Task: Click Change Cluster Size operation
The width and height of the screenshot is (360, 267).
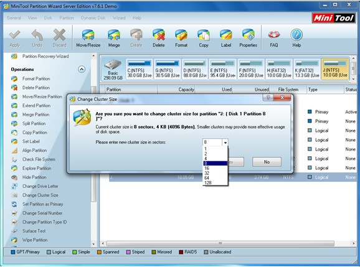Action: point(40,195)
